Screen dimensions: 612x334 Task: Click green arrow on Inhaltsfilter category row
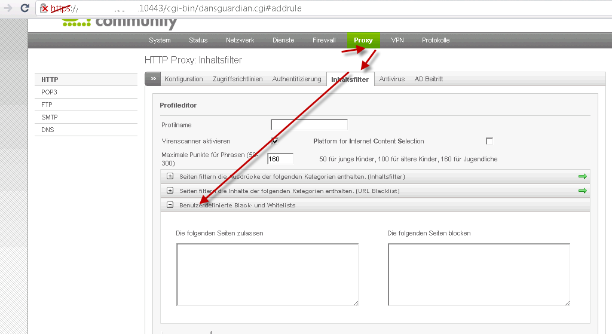[582, 176]
